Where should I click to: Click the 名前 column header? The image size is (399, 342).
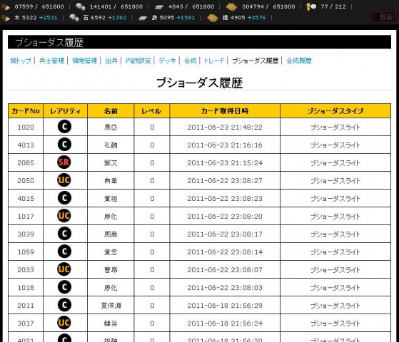(x=111, y=110)
